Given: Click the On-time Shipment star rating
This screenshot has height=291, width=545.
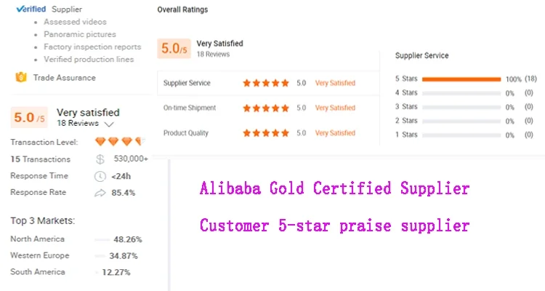Looking at the screenshot, I should (266, 108).
